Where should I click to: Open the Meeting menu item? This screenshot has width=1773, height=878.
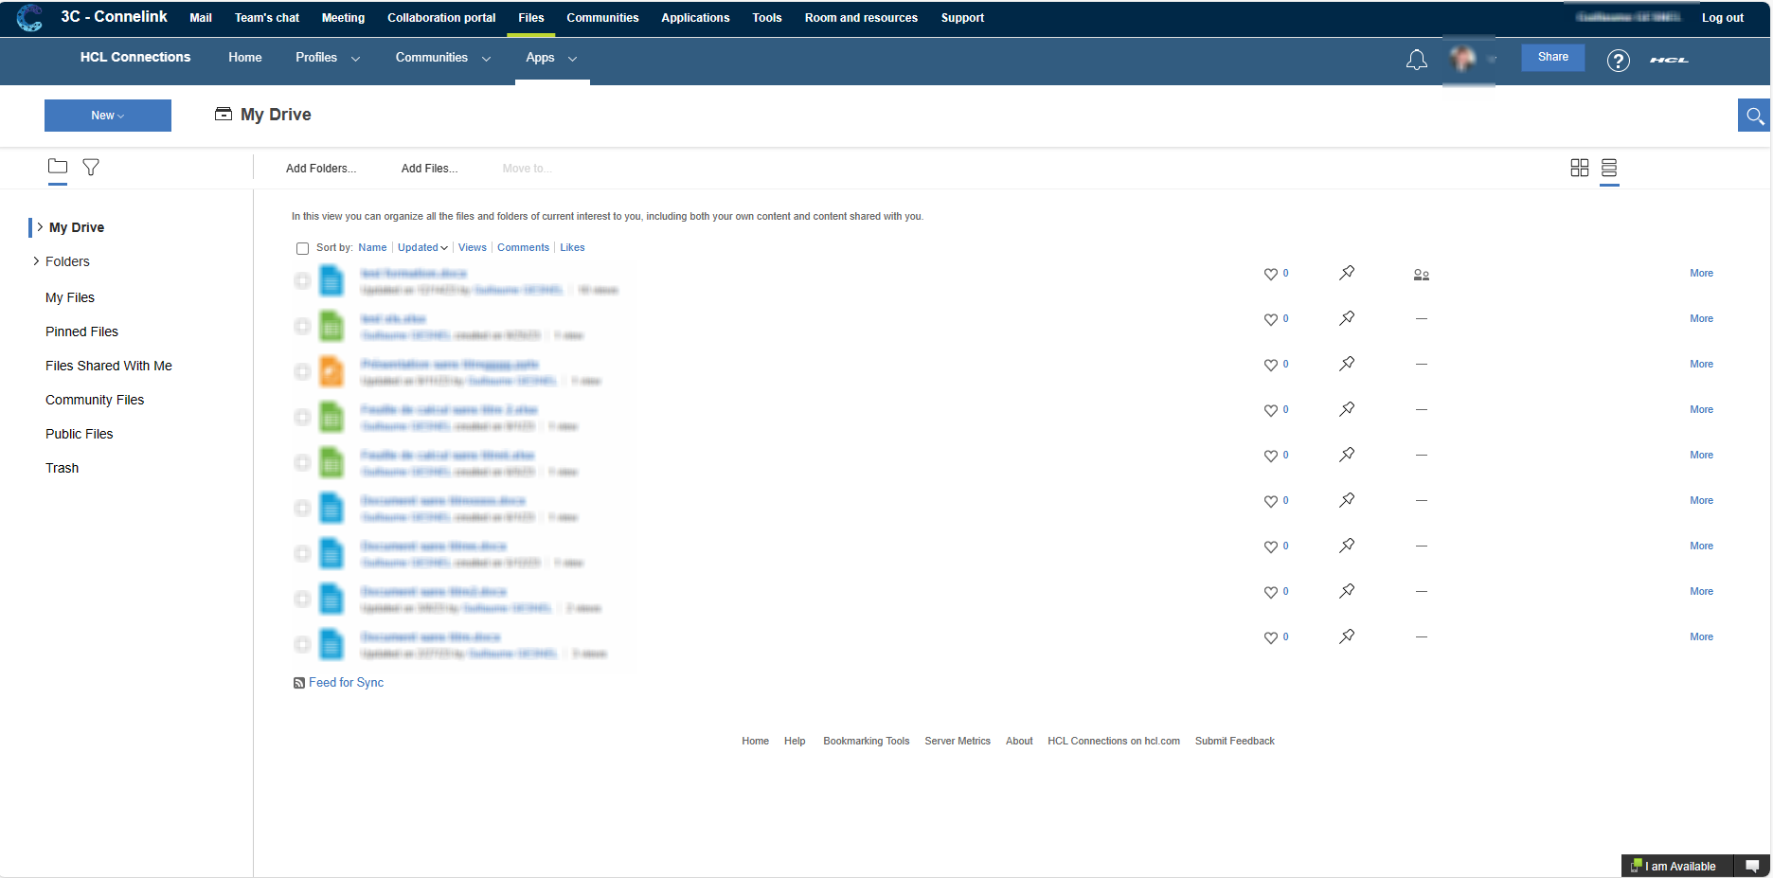coord(343,18)
